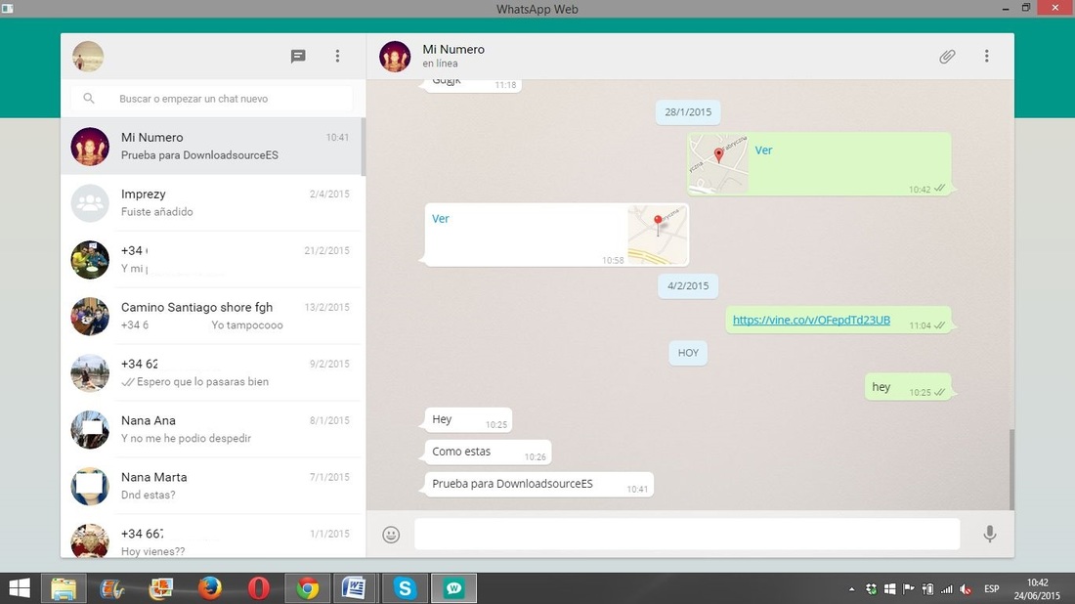Focus the message text input box

point(687,534)
